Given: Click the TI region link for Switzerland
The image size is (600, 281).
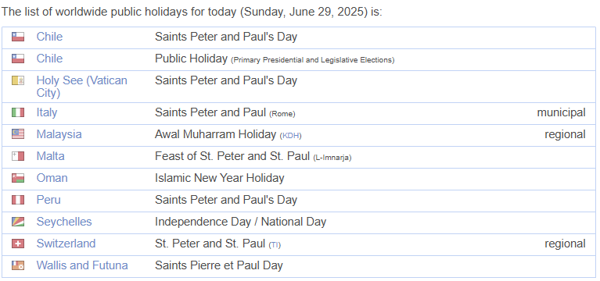Looking at the screenshot, I should [x=275, y=245].
